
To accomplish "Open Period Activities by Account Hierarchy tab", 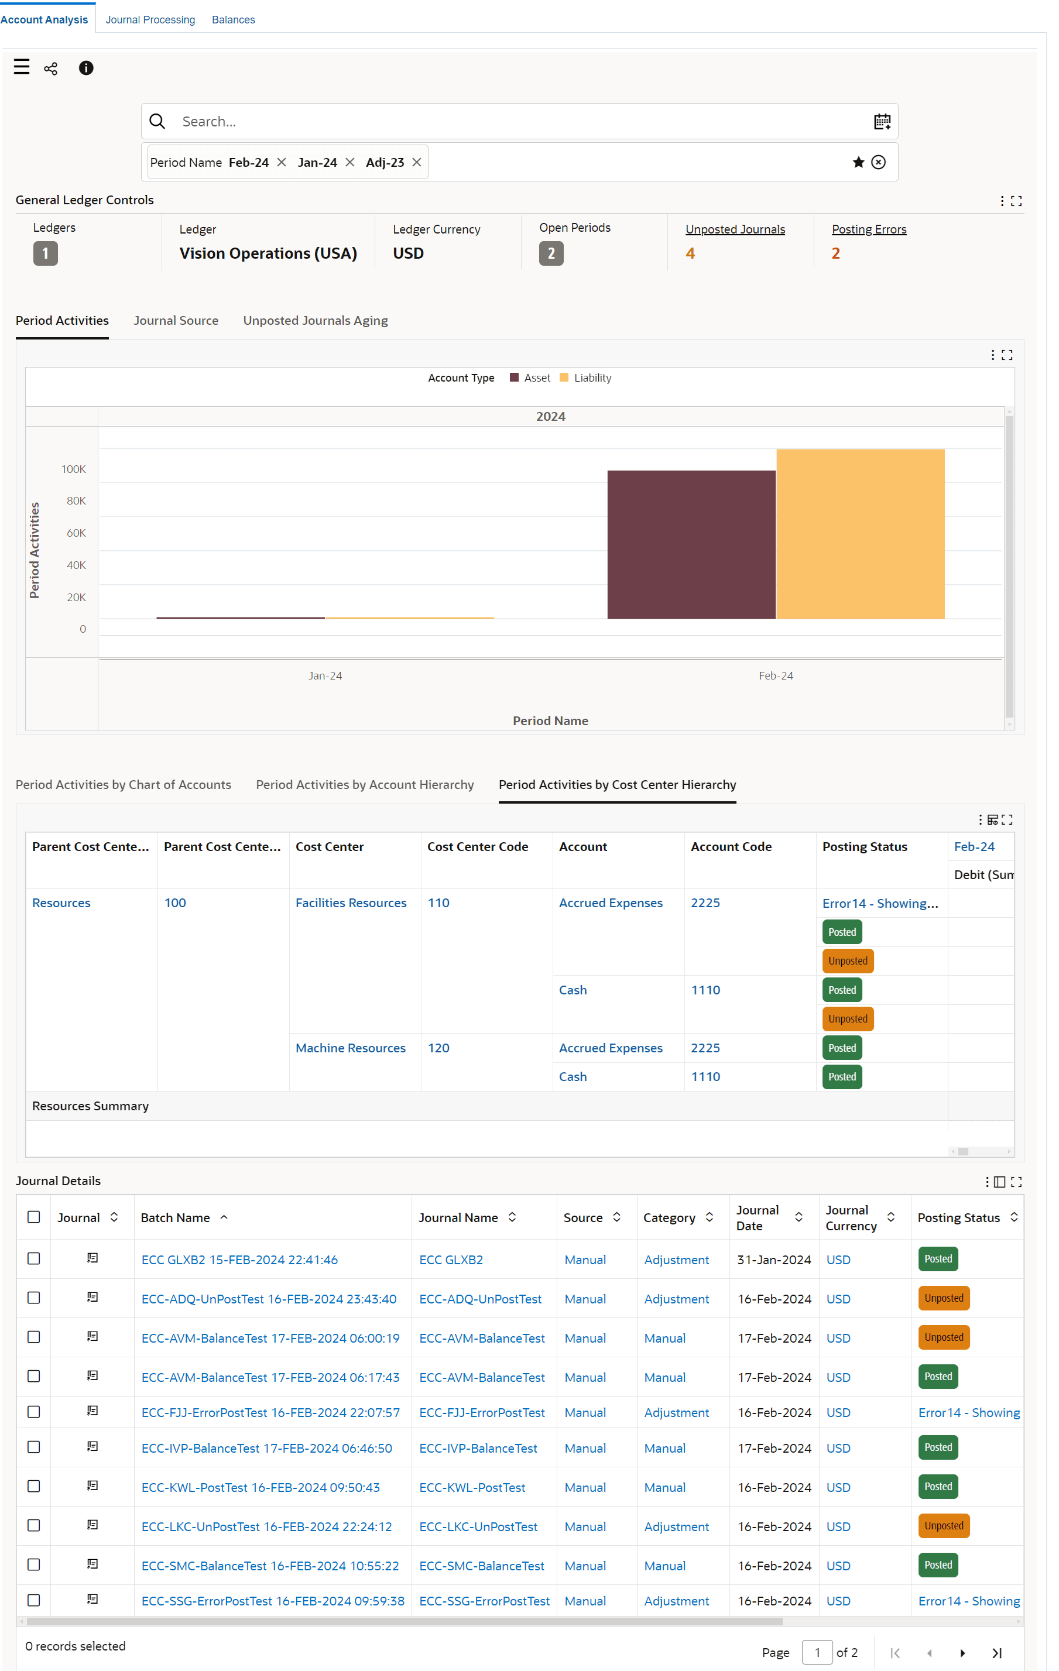I will [365, 785].
